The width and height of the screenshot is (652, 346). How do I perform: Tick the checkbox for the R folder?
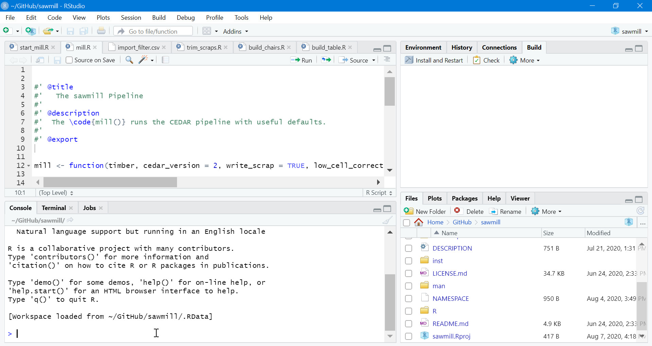[409, 311]
